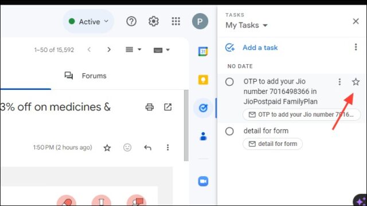The image size is (367, 206).
Task: Open the email in a new window
Action: 167,107
